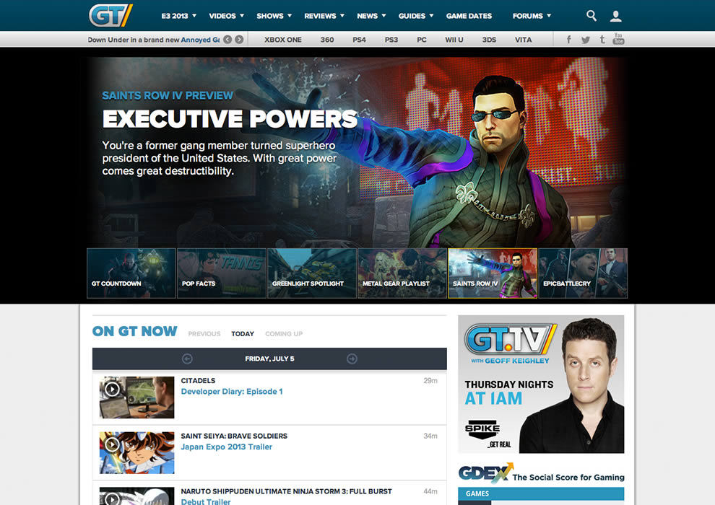715x505 pixels.
Task: Open the Tumblr icon
Action: [602, 39]
